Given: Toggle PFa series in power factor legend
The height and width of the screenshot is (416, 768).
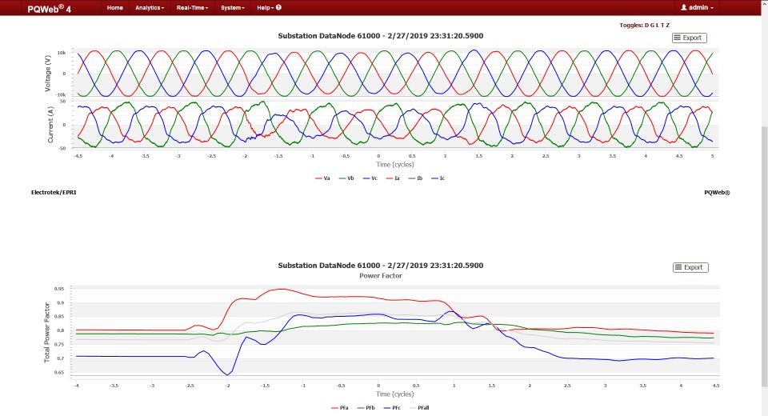Looking at the screenshot, I should [340, 408].
